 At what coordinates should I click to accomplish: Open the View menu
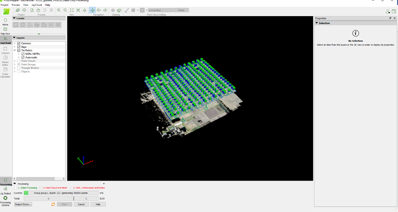(26, 5)
